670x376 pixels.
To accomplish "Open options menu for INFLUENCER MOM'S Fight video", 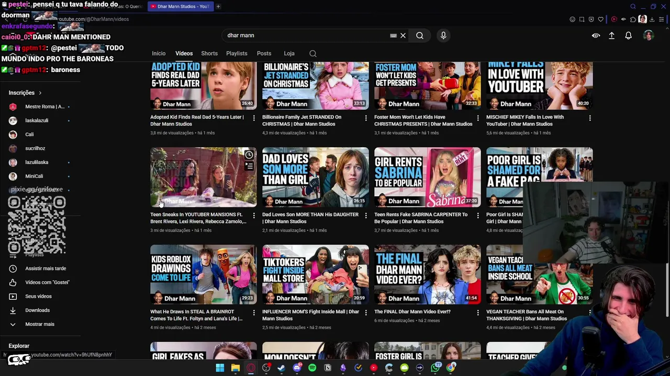I will (x=366, y=312).
